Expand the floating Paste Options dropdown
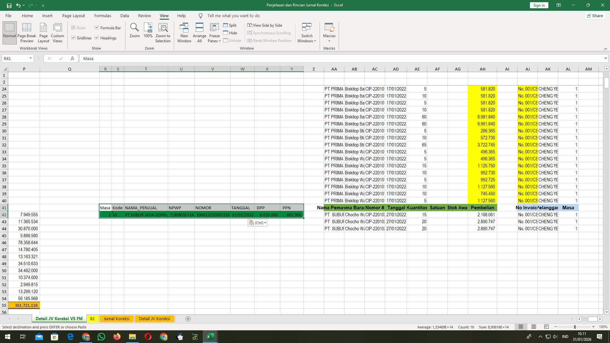610x343 pixels. click(265, 223)
